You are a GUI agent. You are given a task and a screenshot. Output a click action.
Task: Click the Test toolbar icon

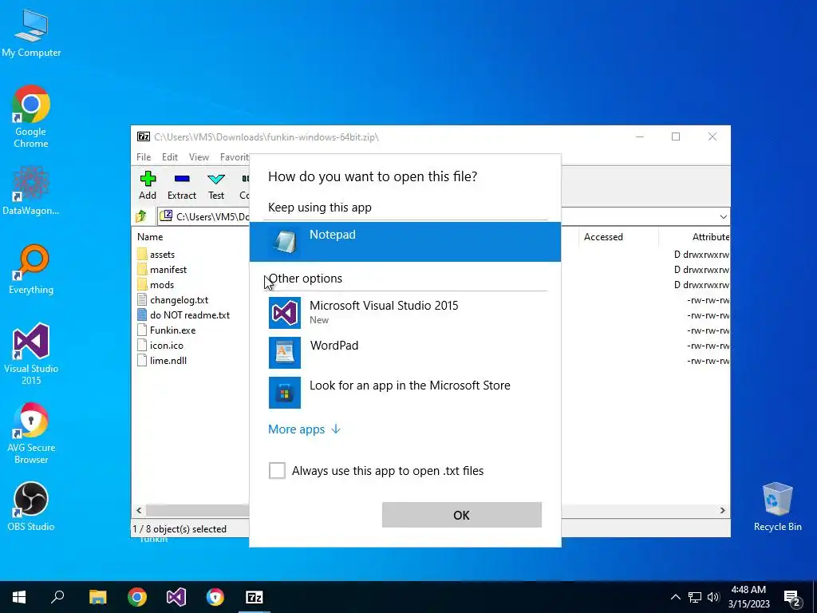coord(216,185)
